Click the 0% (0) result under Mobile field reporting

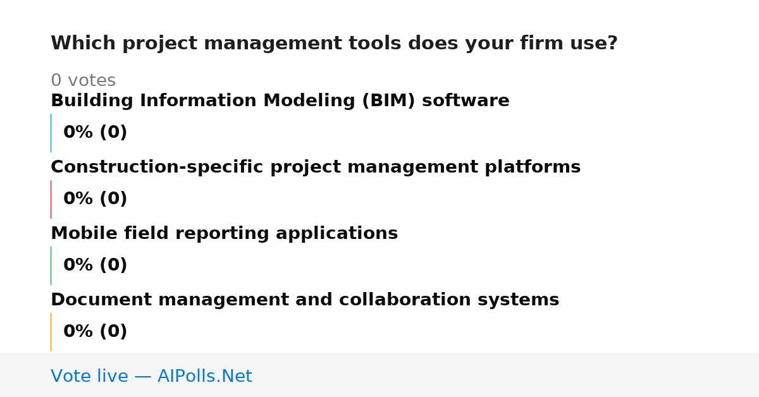(95, 266)
